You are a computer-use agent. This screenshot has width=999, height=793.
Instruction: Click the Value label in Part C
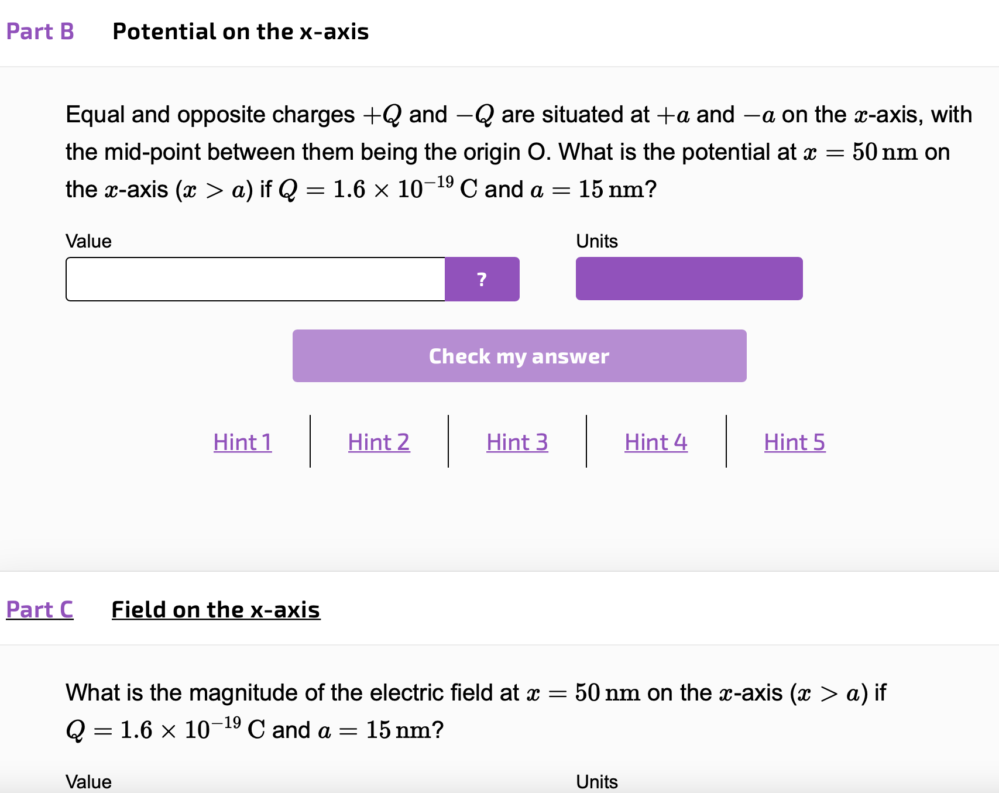click(x=88, y=781)
